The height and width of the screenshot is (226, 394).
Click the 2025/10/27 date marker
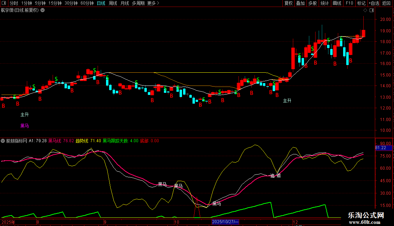225,222
